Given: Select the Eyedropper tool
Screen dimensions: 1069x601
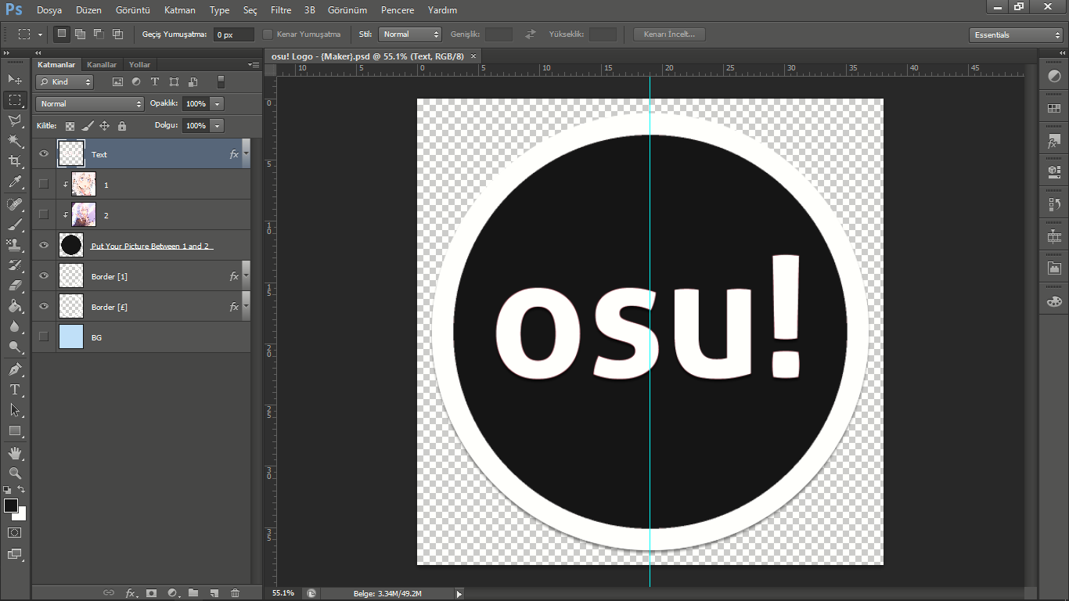Looking at the screenshot, I should (15, 182).
